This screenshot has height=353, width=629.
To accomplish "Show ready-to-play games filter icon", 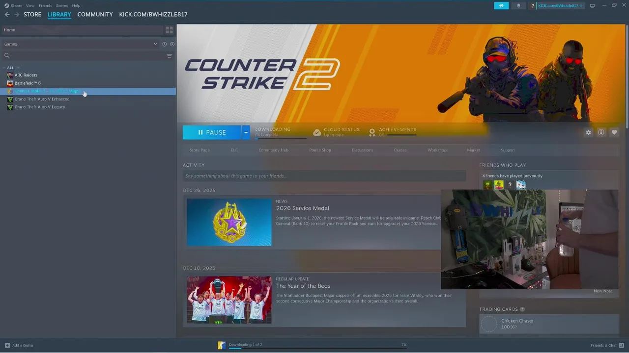I will tap(172, 44).
